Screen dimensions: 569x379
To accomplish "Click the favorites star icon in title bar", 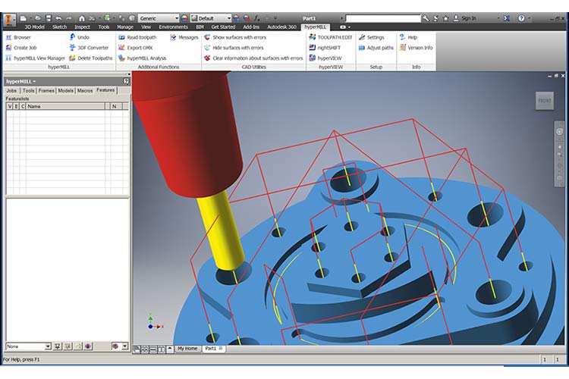I will coord(445,18).
